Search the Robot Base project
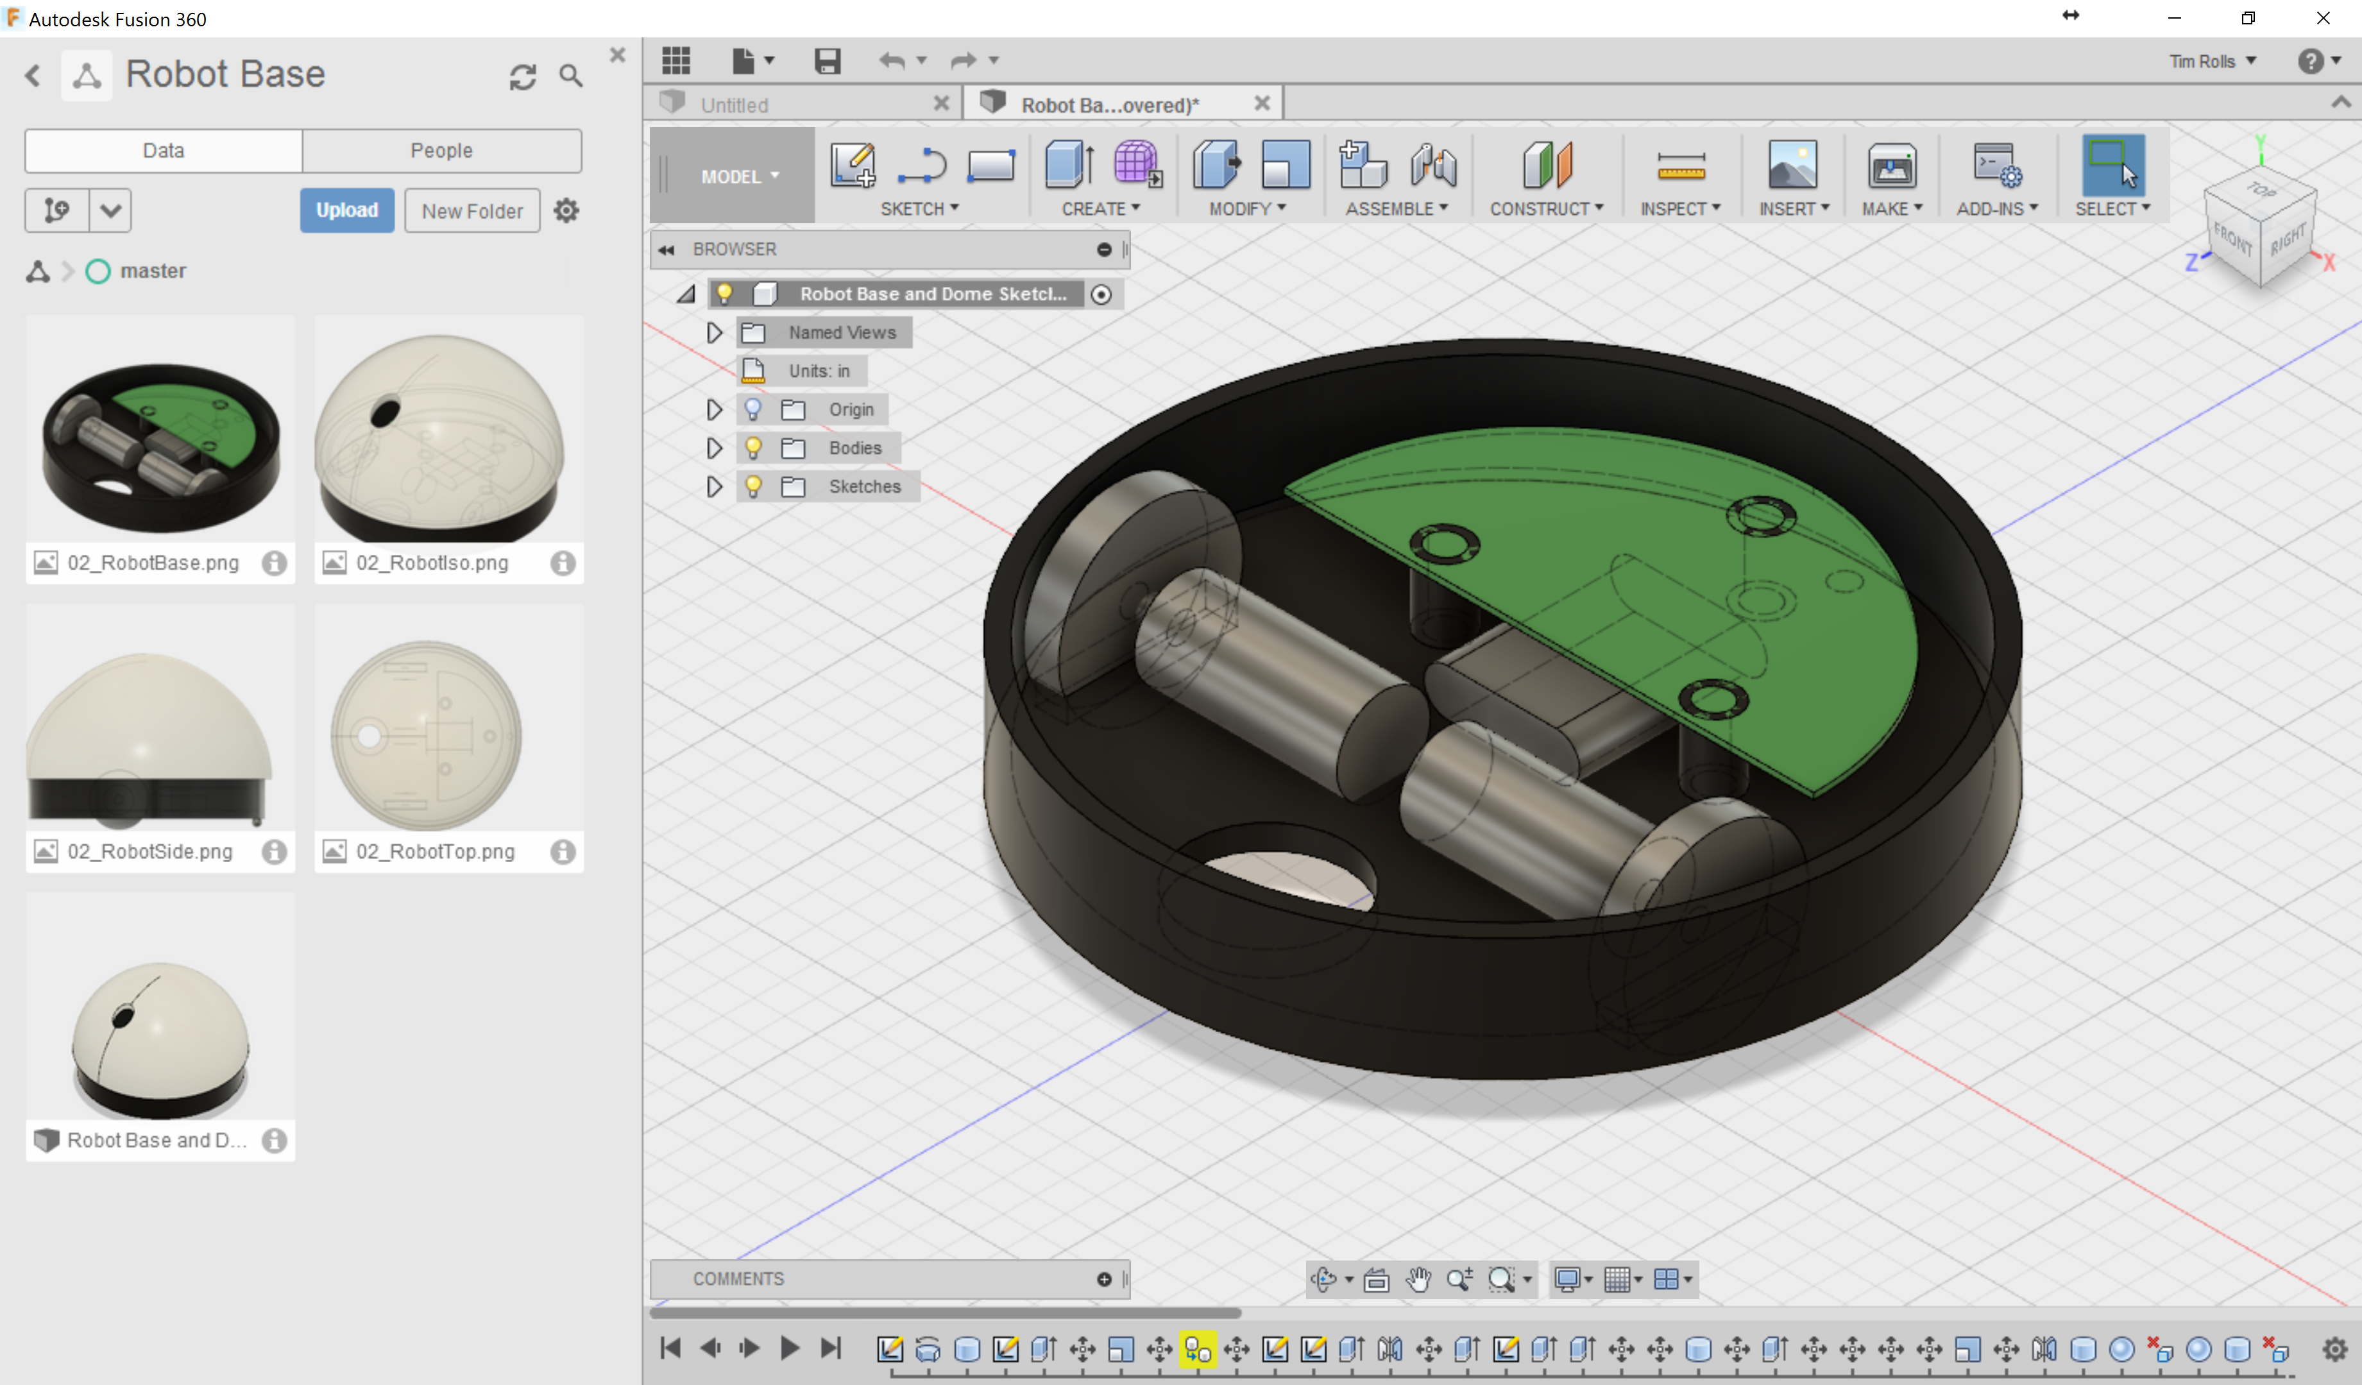 point(571,76)
